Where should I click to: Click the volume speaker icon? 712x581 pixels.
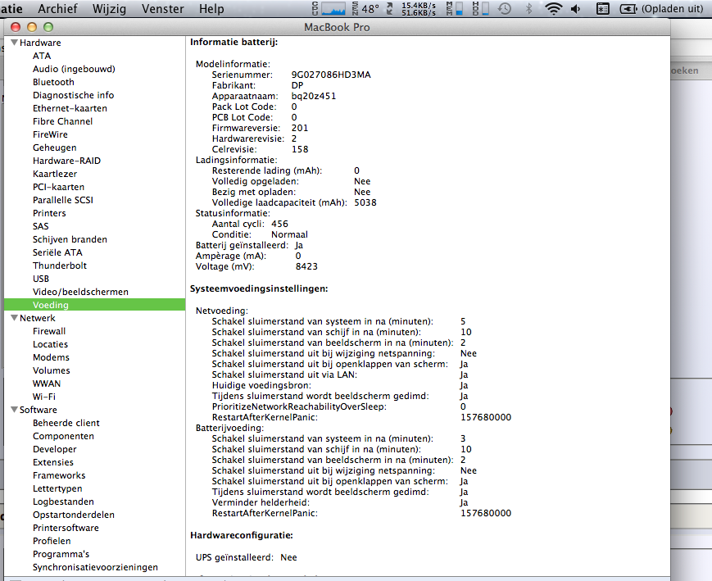pos(576,9)
